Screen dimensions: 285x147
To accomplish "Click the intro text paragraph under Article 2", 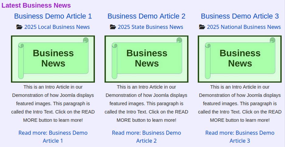I will (146, 103).
